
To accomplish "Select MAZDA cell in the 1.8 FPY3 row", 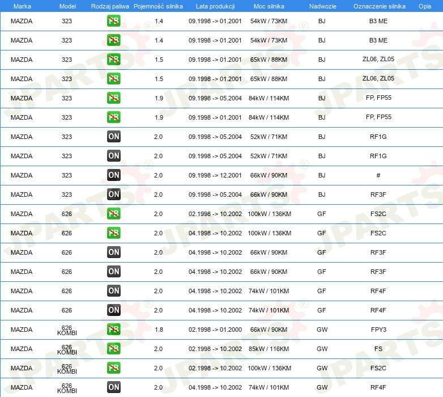I will (22, 330).
